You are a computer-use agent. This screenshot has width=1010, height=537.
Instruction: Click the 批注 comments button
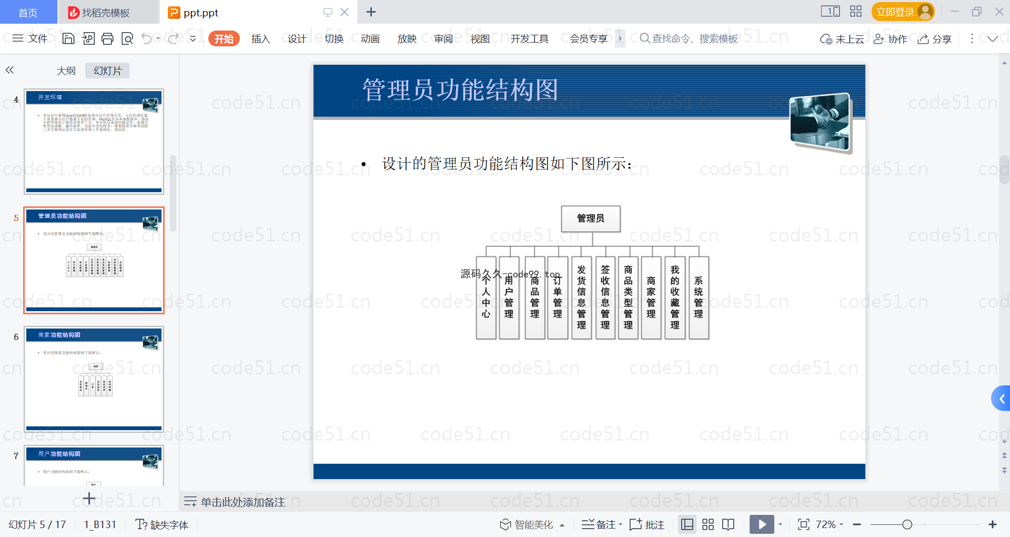(x=647, y=524)
